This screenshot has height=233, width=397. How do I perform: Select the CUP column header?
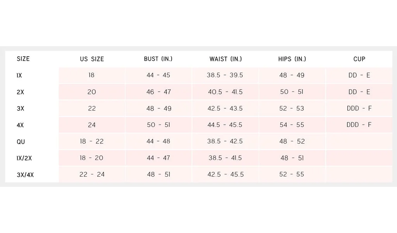pyautogui.click(x=359, y=59)
